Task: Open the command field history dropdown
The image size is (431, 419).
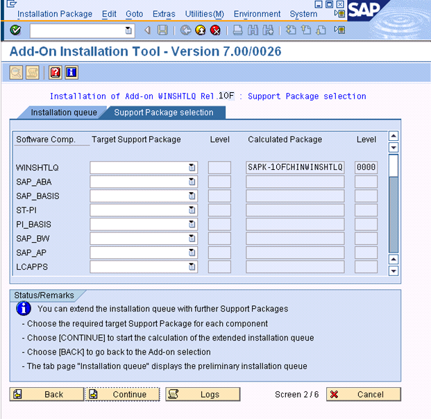Action: (x=128, y=31)
